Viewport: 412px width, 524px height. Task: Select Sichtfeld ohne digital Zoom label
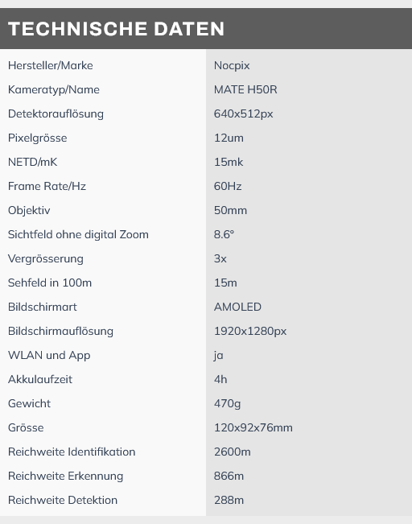(x=78, y=234)
